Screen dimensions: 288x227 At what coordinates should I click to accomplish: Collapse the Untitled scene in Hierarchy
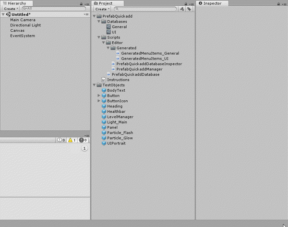(x=3, y=14)
